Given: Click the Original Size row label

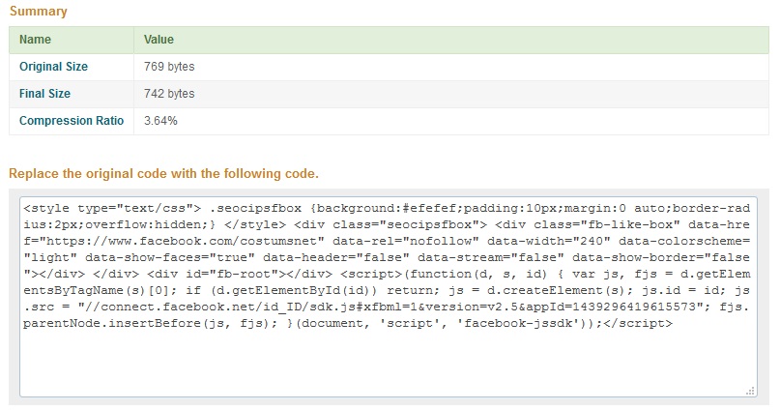Looking at the screenshot, I should (53, 67).
